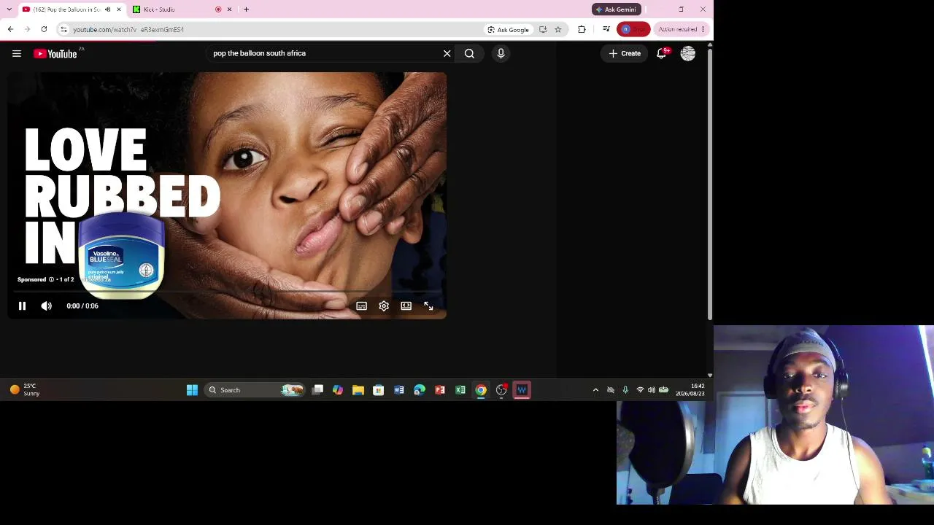Open the Chrome profile button
Image resolution: width=934 pixels, height=525 pixels.
(633, 29)
